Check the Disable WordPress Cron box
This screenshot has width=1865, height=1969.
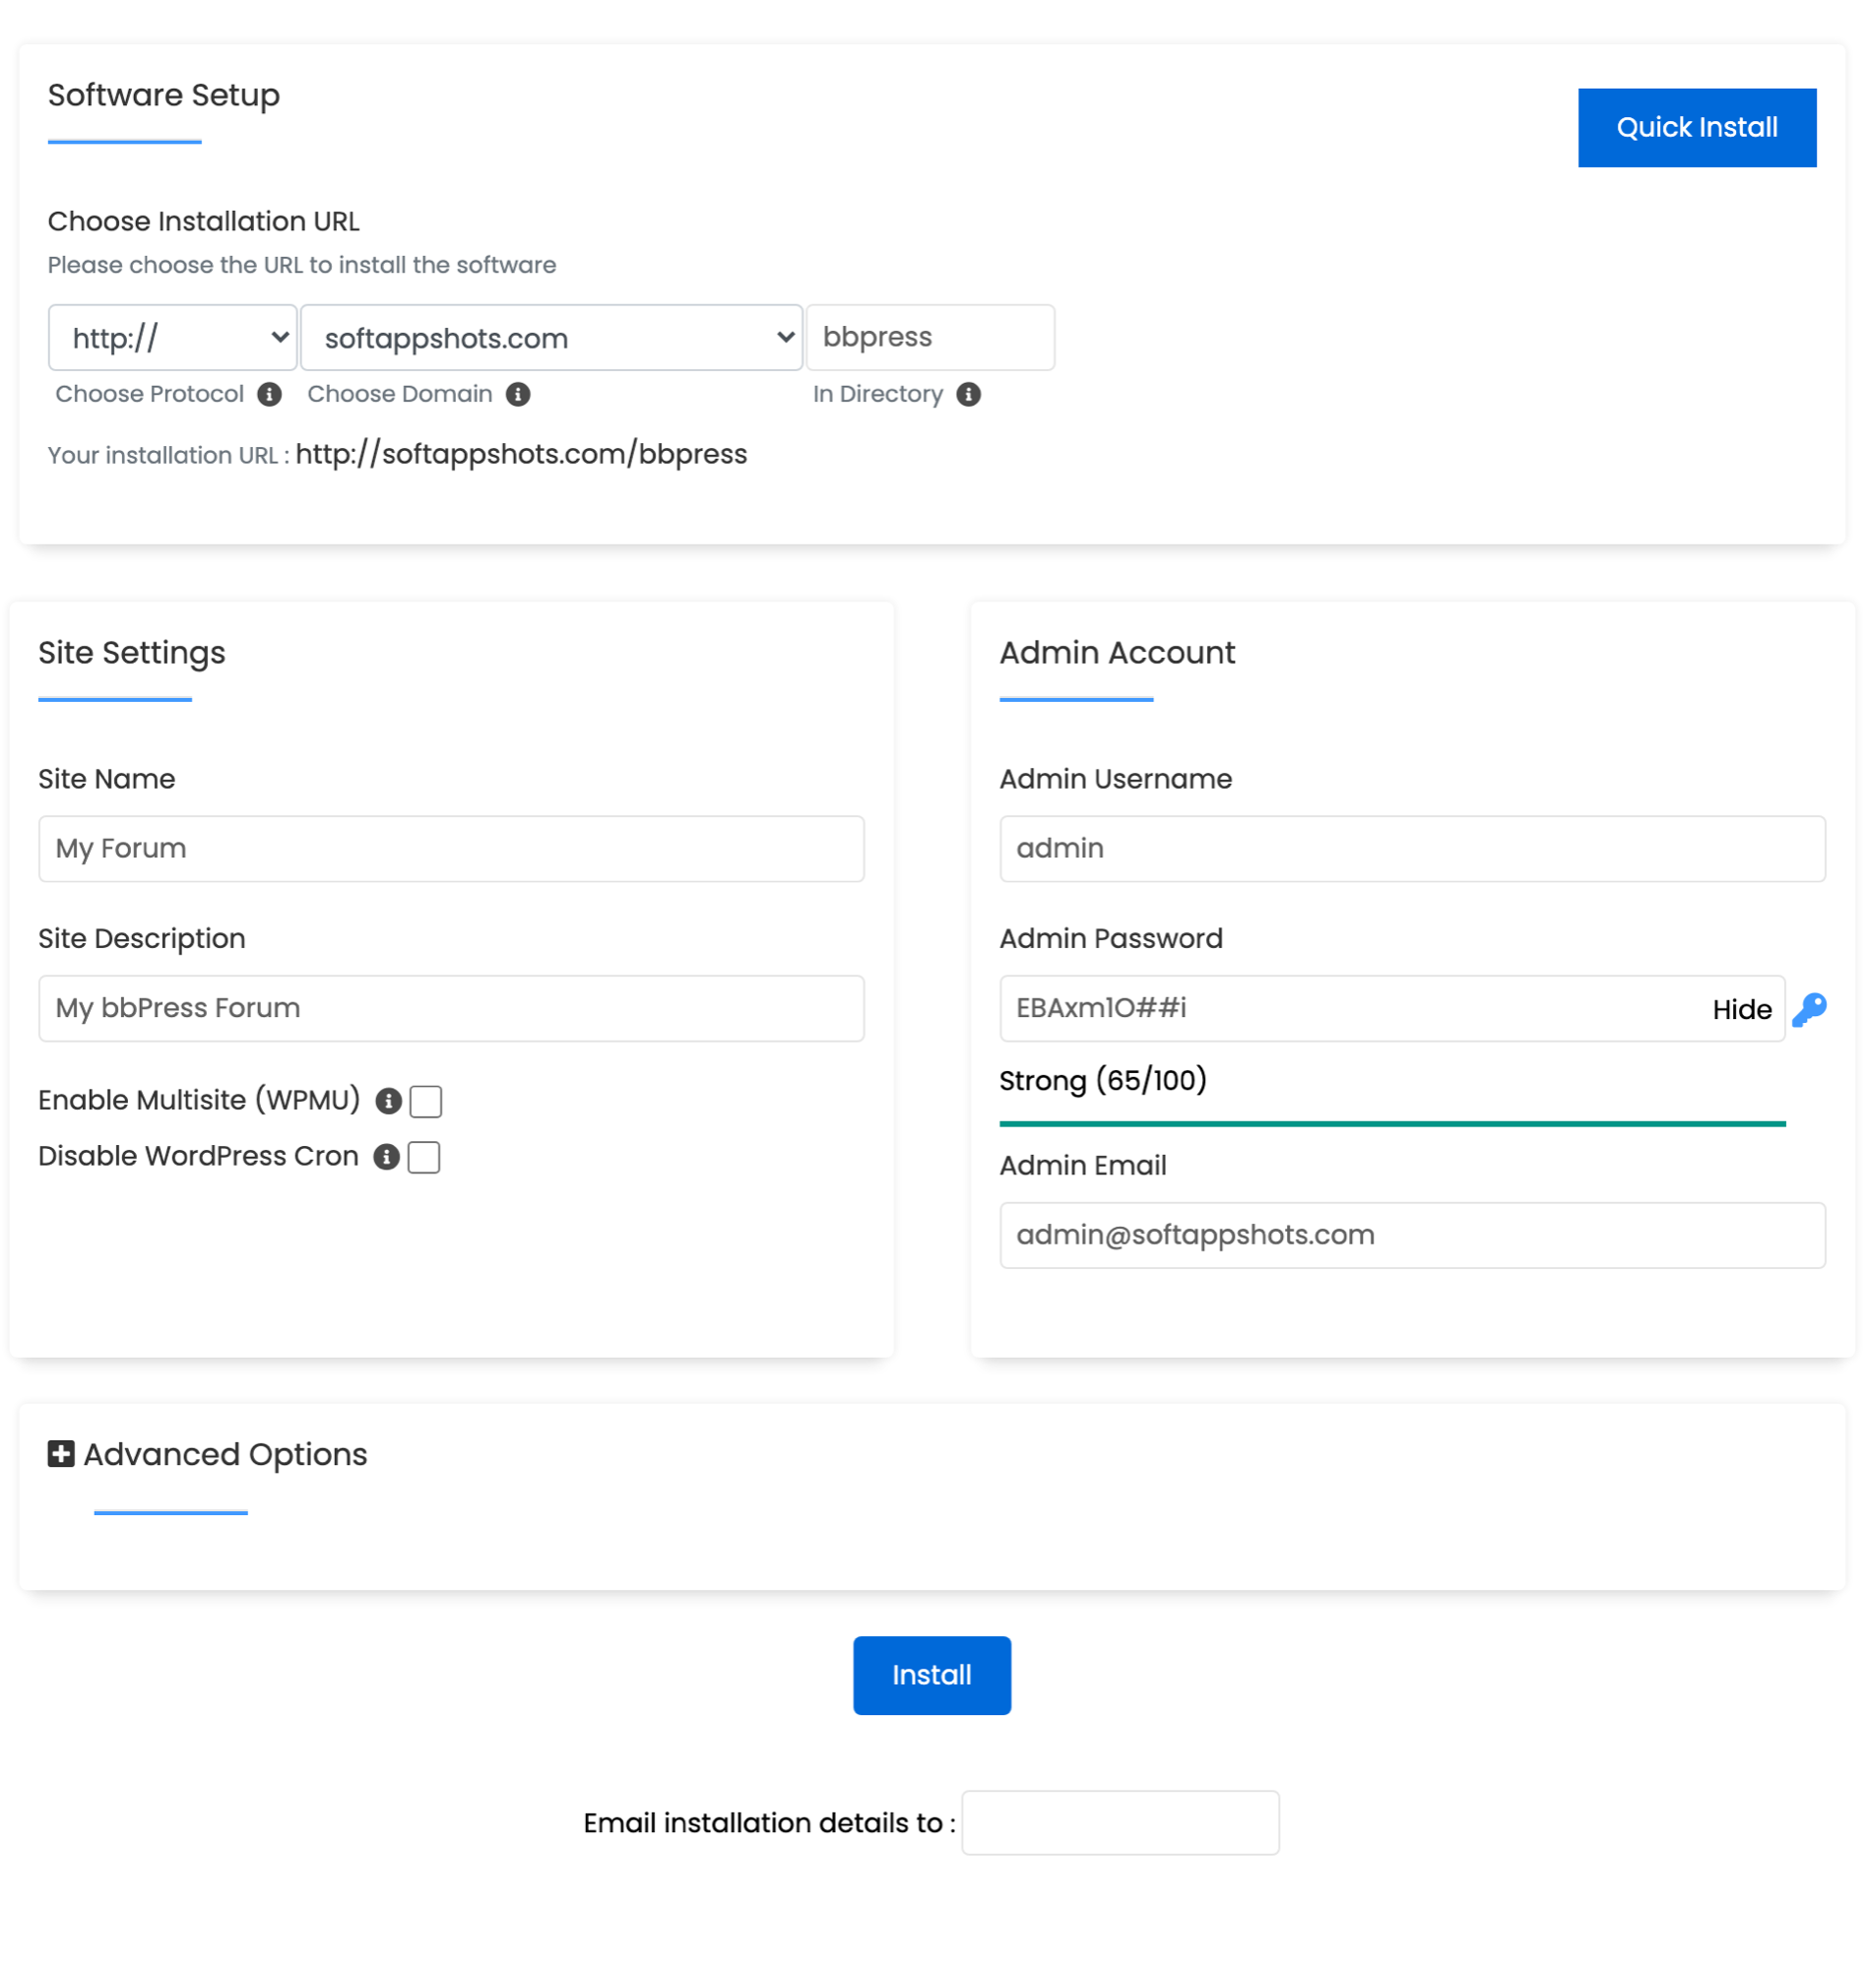coord(422,1157)
